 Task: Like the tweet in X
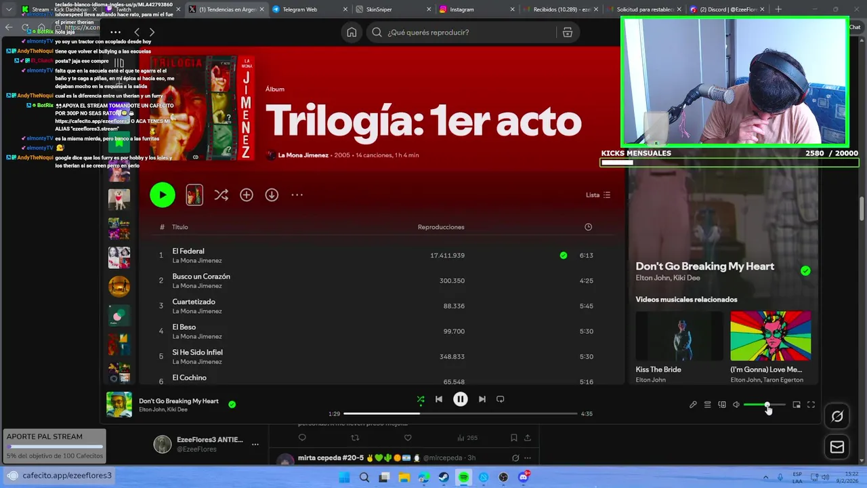(x=408, y=438)
